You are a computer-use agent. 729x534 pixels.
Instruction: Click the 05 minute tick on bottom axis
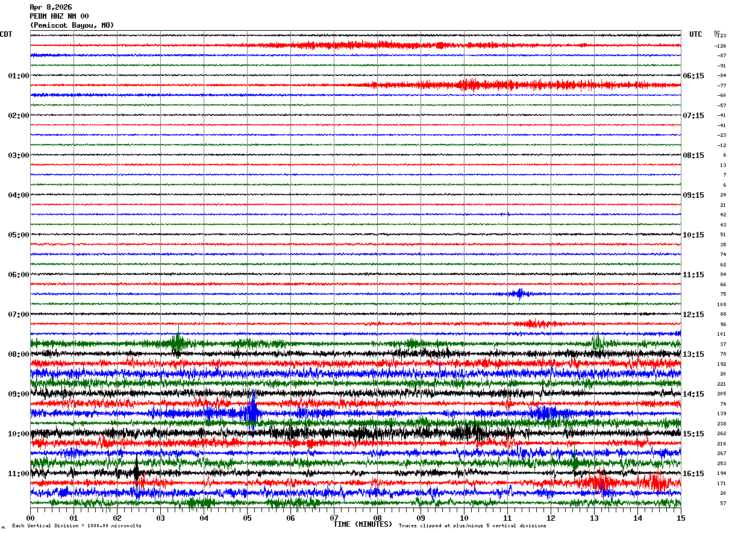247,518
